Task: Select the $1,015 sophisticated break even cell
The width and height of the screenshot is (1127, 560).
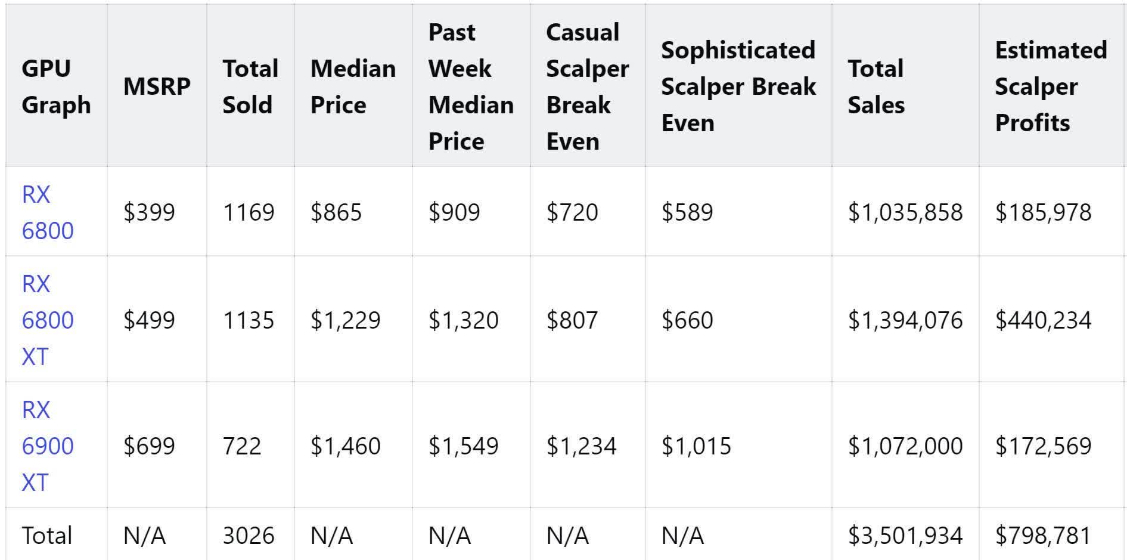Action: click(696, 446)
